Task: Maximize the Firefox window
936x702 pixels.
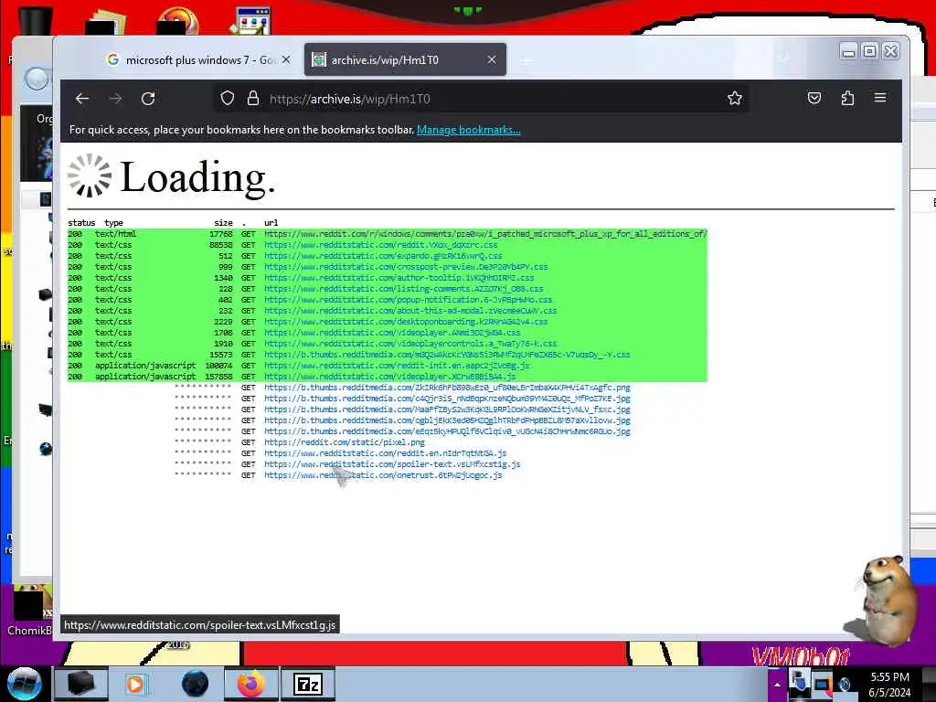Action: (870, 52)
